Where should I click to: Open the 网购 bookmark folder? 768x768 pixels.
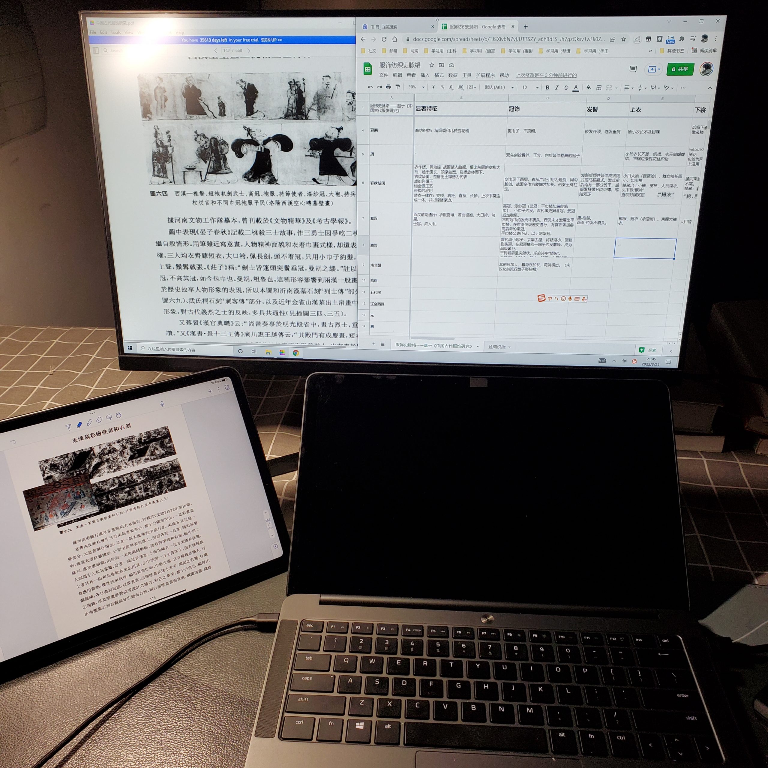[411, 51]
